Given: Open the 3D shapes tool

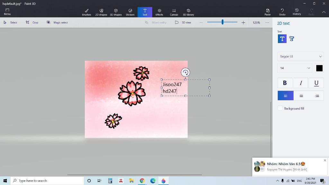Looking at the screenshot, I should [x=116, y=12].
